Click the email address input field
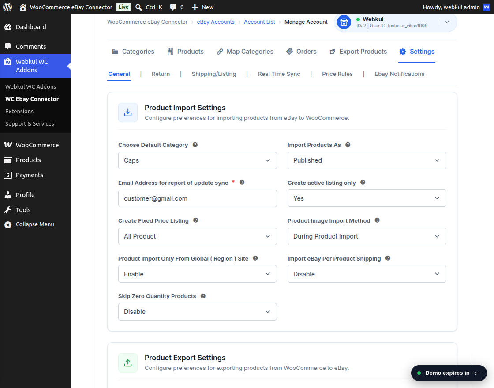The image size is (494, 388). click(198, 198)
